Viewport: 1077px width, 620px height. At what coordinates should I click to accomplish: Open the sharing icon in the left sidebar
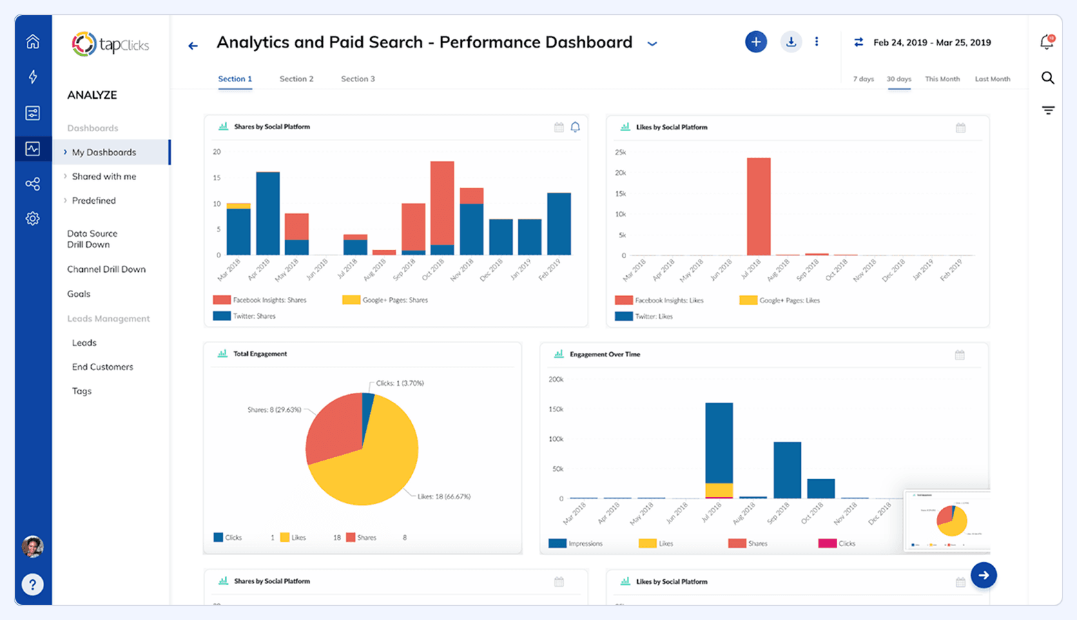tap(32, 184)
